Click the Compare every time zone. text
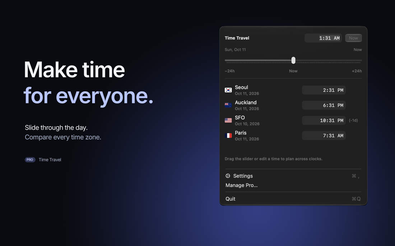The width and height of the screenshot is (395, 246). point(63,137)
